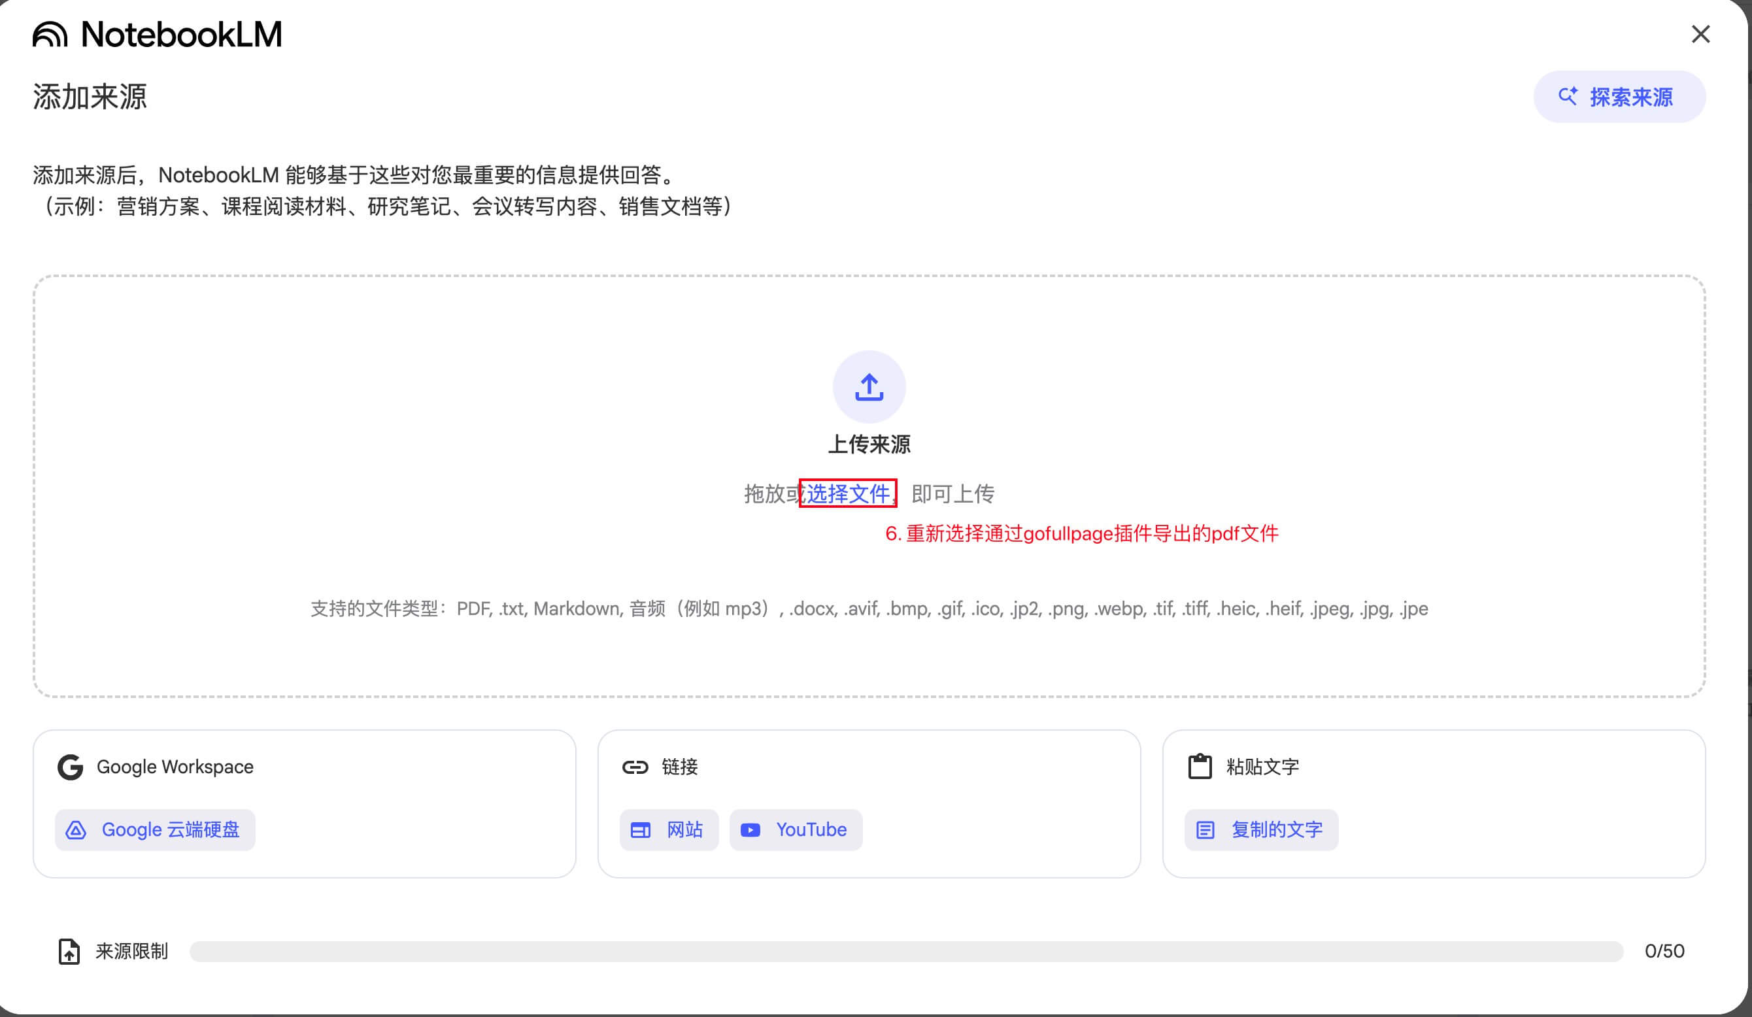This screenshot has width=1752, height=1017.
Task: Click the 探索来源 sparkle icon
Action: [1569, 97]
